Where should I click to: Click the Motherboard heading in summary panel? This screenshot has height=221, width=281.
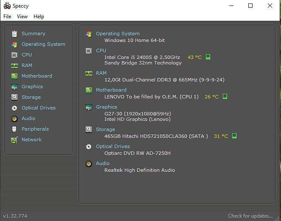111,90
